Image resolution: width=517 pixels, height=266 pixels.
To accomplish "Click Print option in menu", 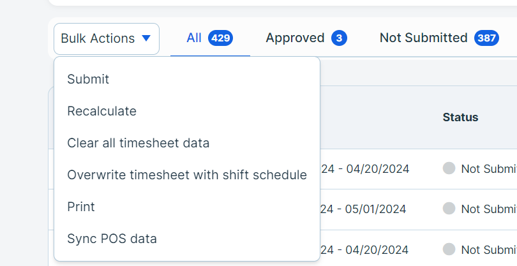I will pos(81,207).
